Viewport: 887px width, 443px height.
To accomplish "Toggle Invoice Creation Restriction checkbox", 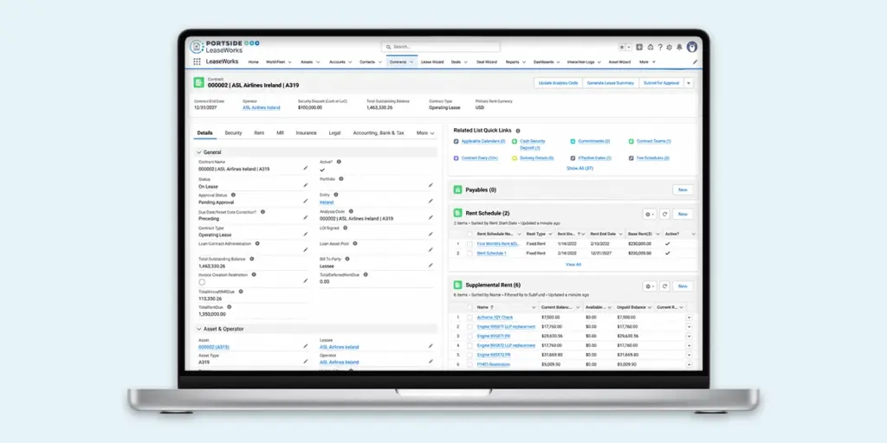I will [x=202, y=281].
